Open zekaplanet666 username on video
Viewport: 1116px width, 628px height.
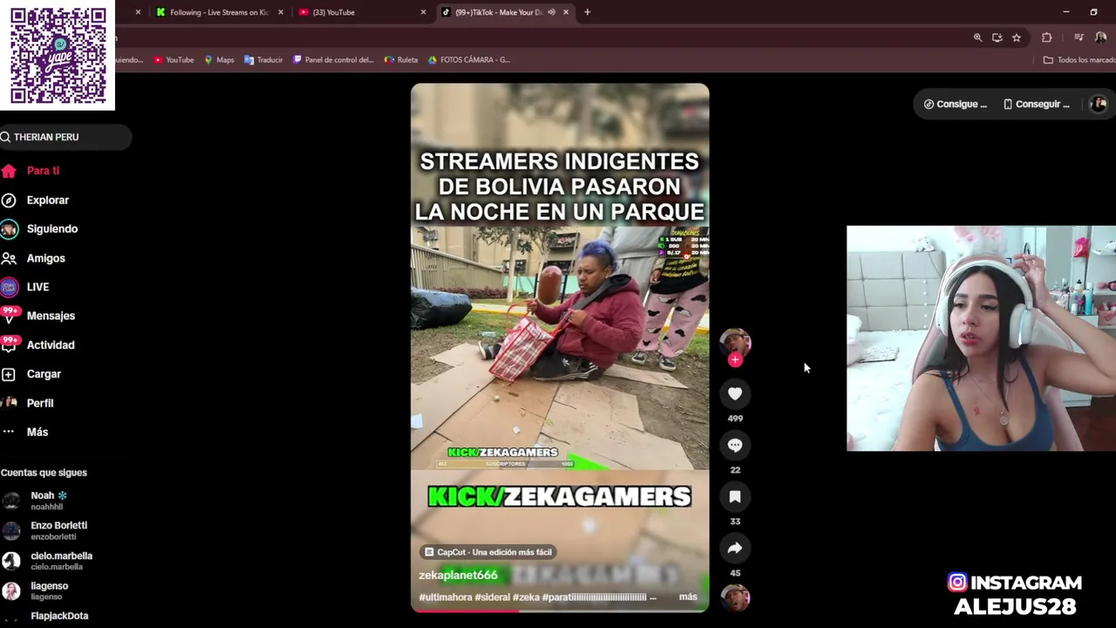tap(458, 575)
